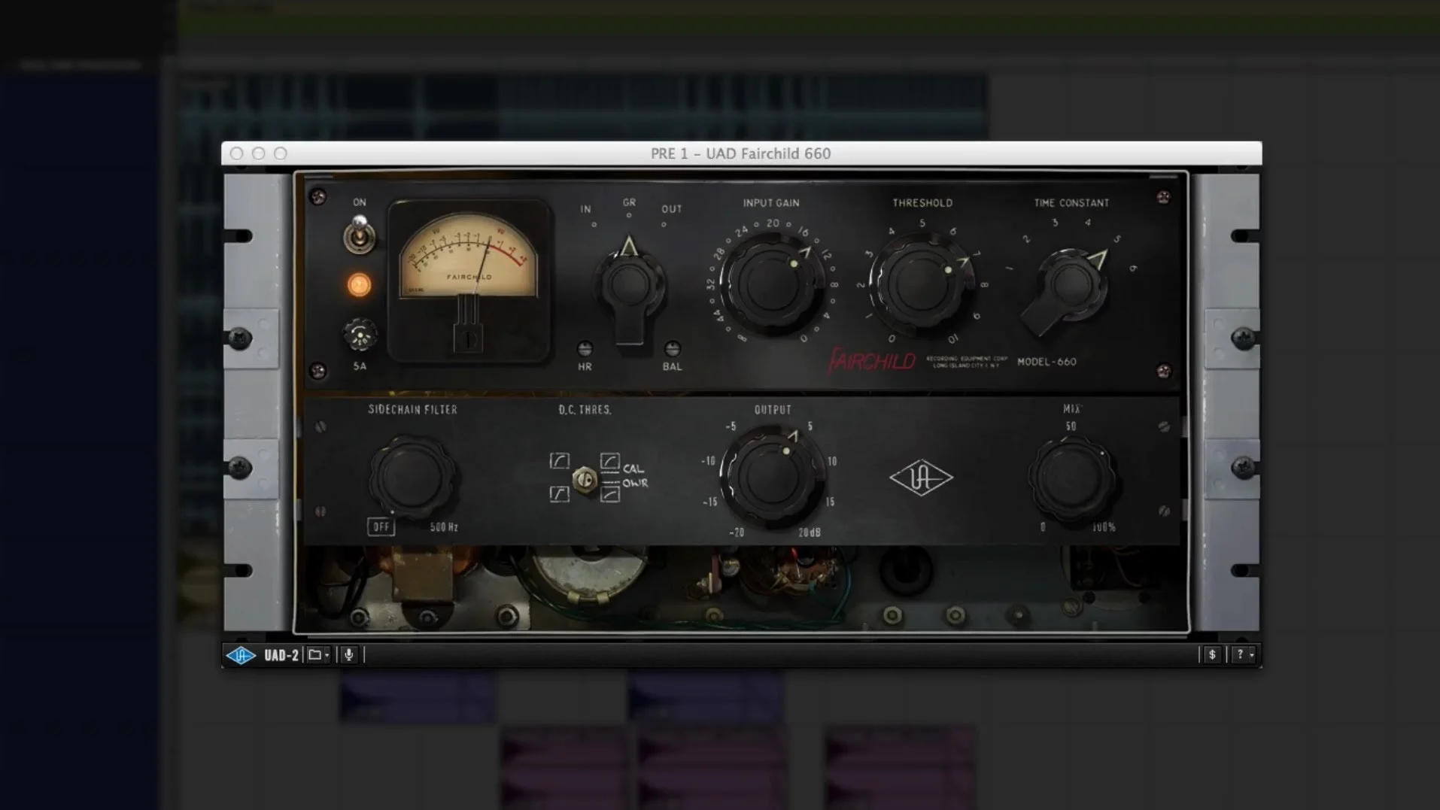Click the microphone icon in the toolbar

pyautogui.click(x=348, y=654)
